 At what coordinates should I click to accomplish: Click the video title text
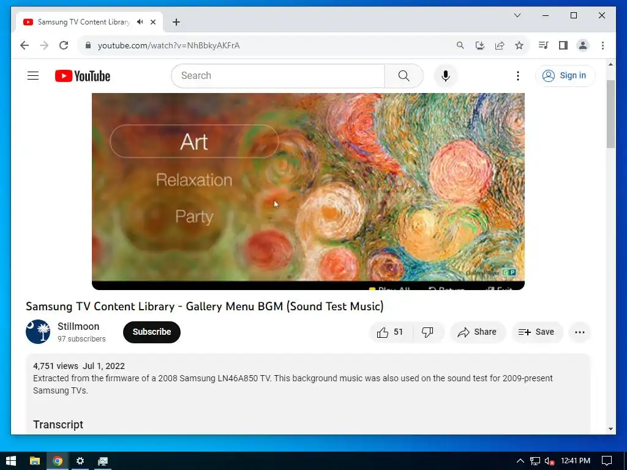pos(205,306)
